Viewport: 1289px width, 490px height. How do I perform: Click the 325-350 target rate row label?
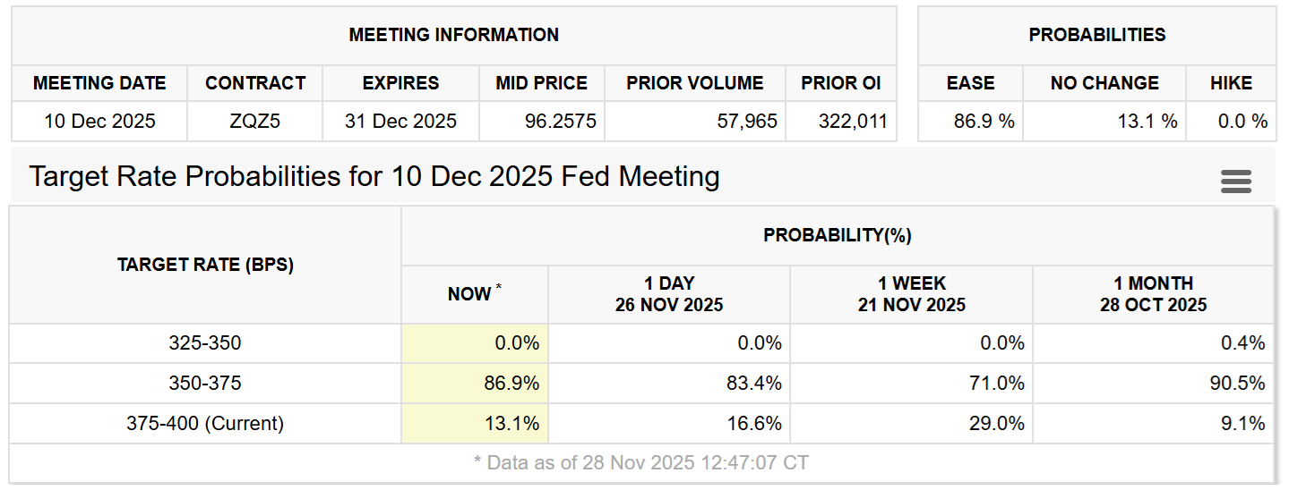[x=205, y=343]
